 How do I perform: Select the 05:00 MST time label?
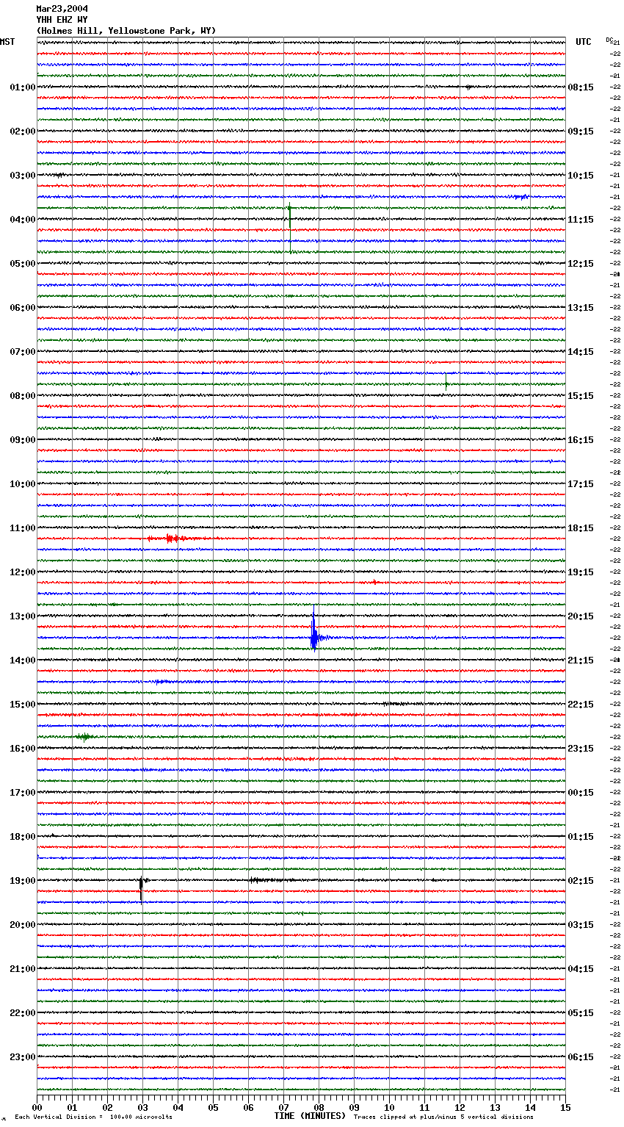tap(23, 264)
